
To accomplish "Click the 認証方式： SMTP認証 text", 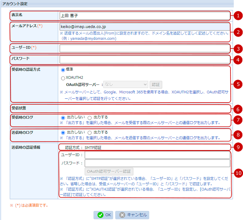I will (83, 148).
